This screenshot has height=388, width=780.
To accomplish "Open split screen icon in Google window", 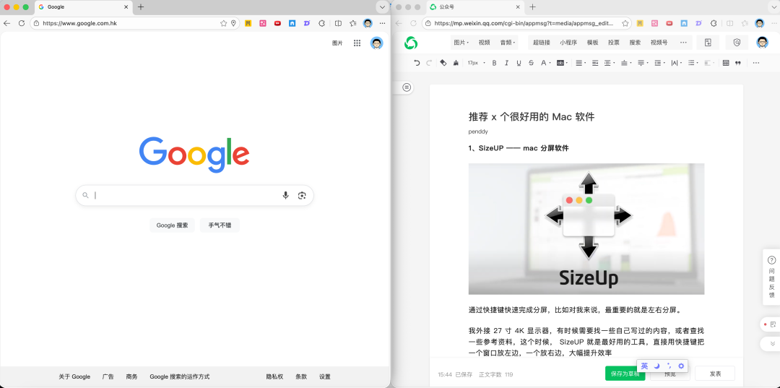I will click(338, 23).
